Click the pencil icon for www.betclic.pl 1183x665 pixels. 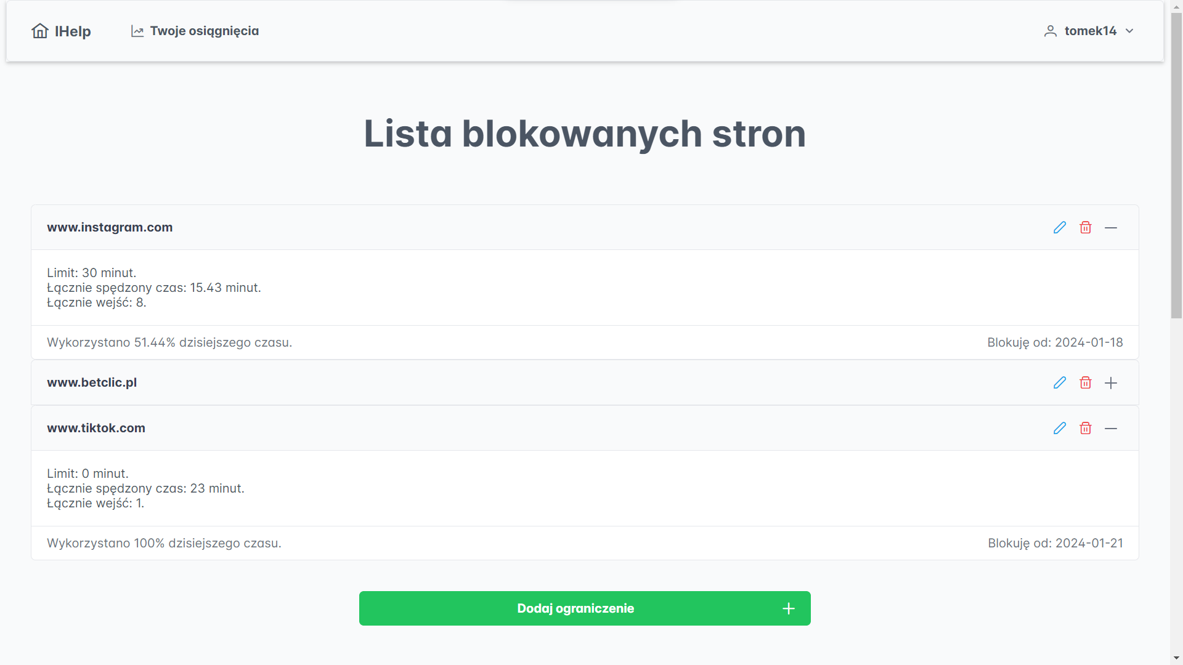(x=1060, y=383)
